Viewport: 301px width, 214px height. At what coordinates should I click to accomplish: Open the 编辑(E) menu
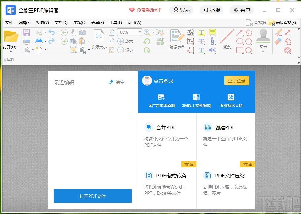(x=25, y=22)
